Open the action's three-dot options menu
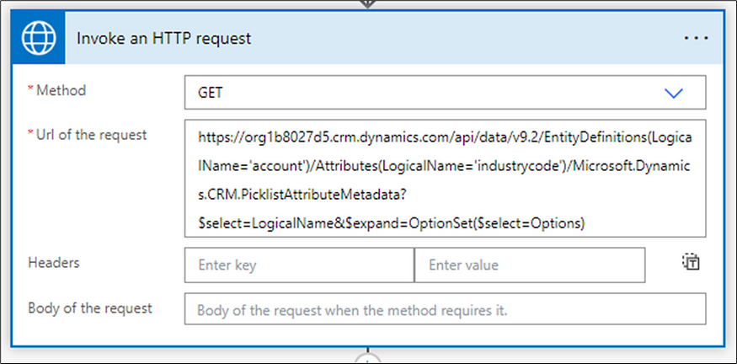Screen dimensions: 737x364 click(x=696, y=39)
